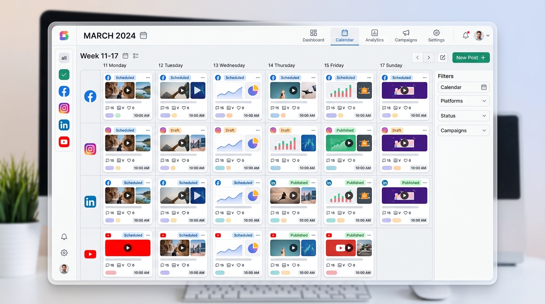The height and width of the screenshot is (304, 545).
Task: Click the Instagram row header icon in calendar grid
Action: click(x=90, y=149)
